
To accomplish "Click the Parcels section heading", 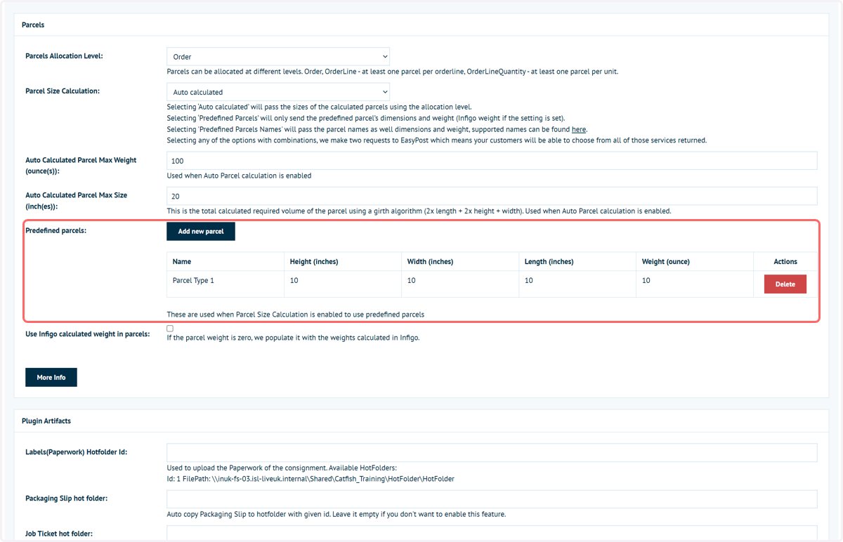I will click(33, 25).
